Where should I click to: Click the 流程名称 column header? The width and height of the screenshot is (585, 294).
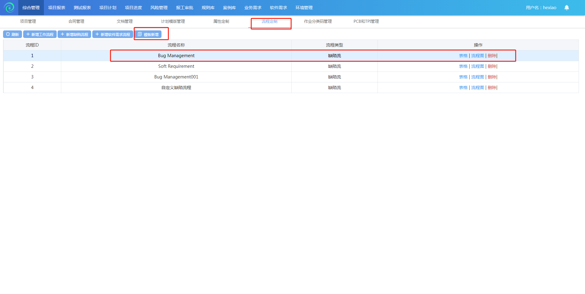click(x=176, y=45)
